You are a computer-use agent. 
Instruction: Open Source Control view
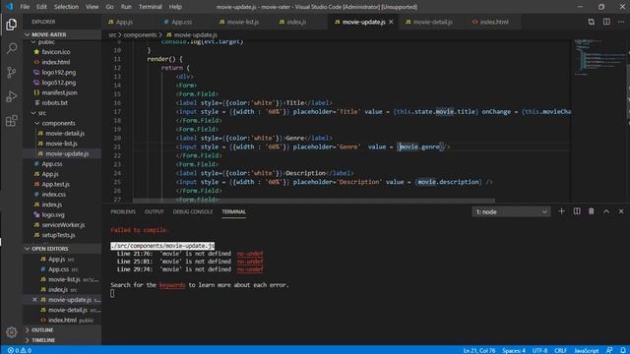[11, 72]
